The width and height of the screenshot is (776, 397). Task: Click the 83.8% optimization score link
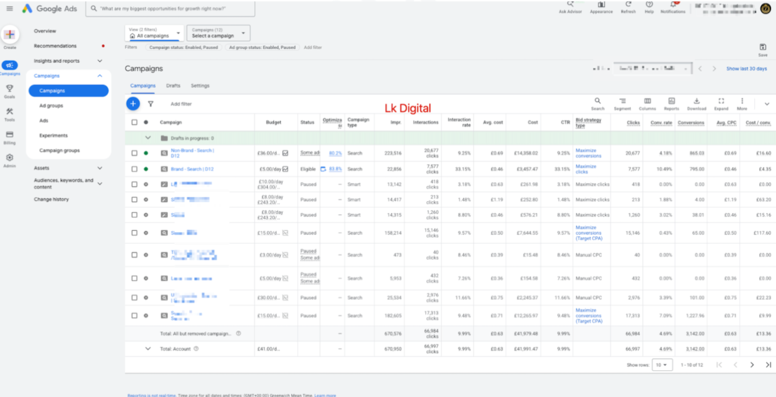coord(335,169)
